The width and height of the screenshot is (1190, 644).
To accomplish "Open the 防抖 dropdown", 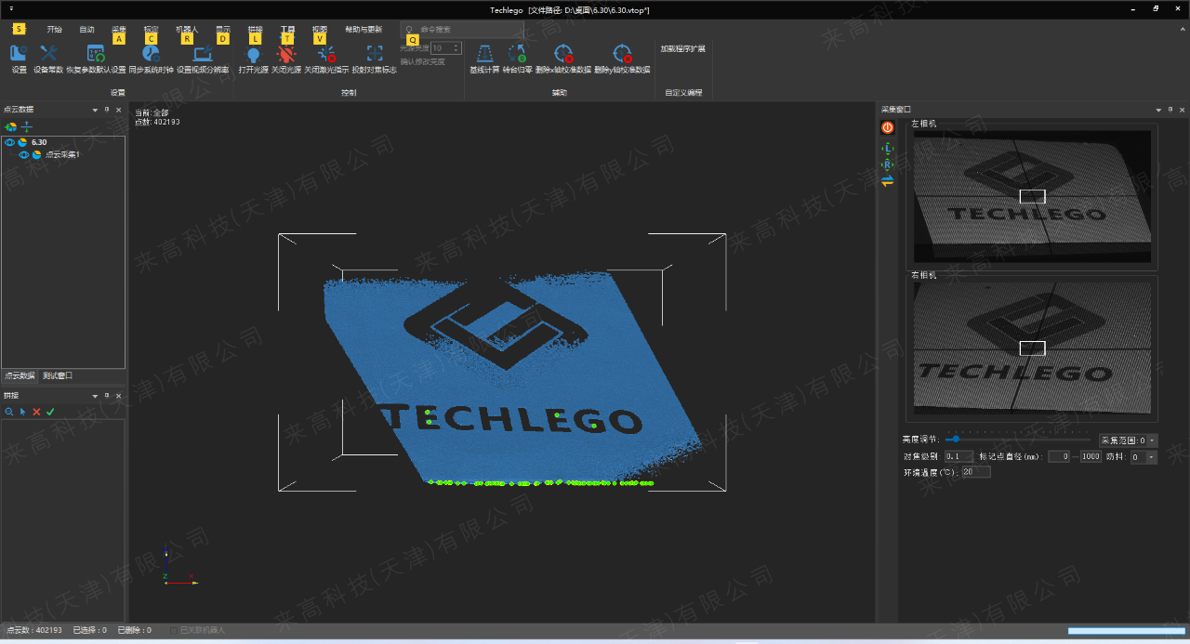I will pos(1151,457).
